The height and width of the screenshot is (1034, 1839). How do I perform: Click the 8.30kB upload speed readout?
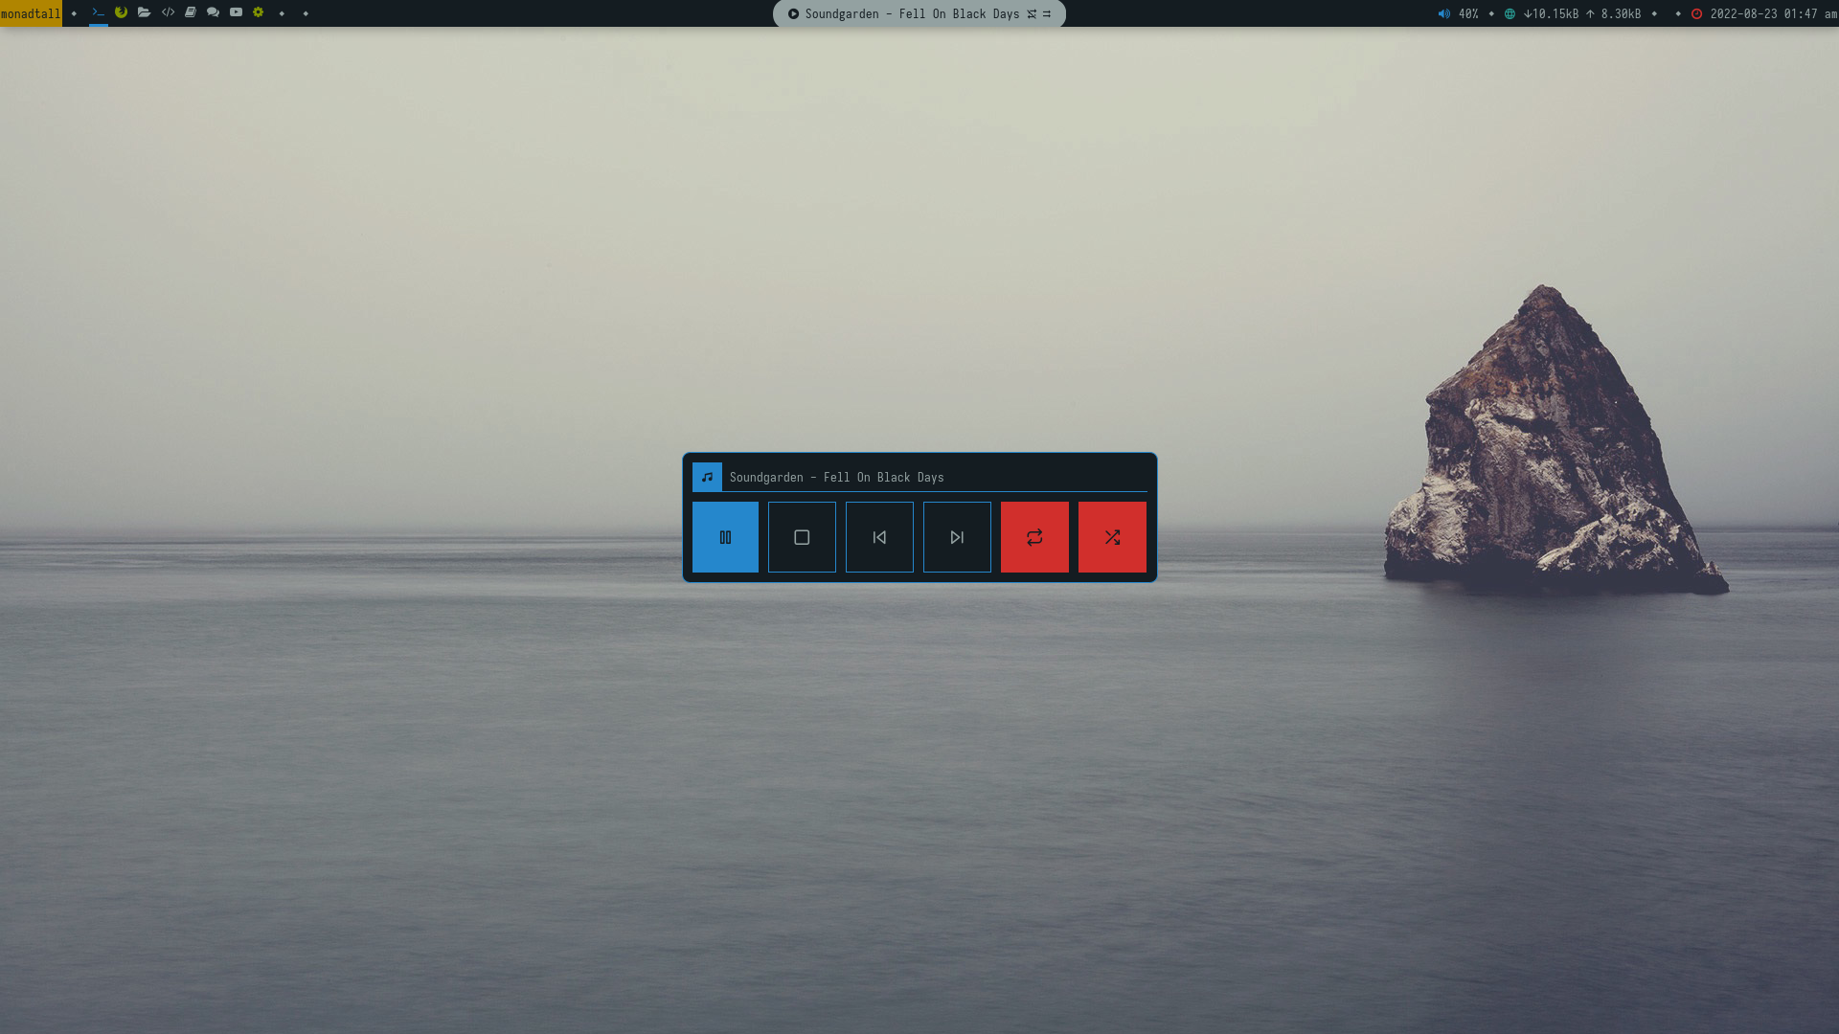1613,13
